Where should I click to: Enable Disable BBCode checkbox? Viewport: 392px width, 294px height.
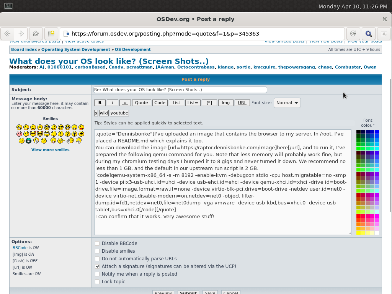(97, 243)
